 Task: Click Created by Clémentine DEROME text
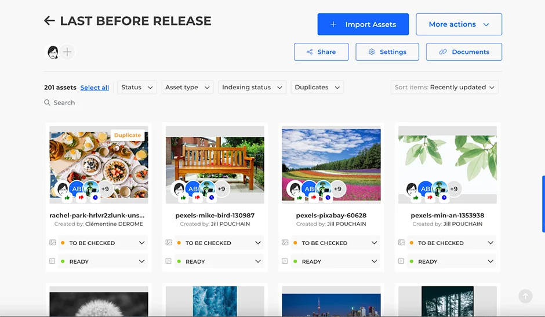click(99, 224)
